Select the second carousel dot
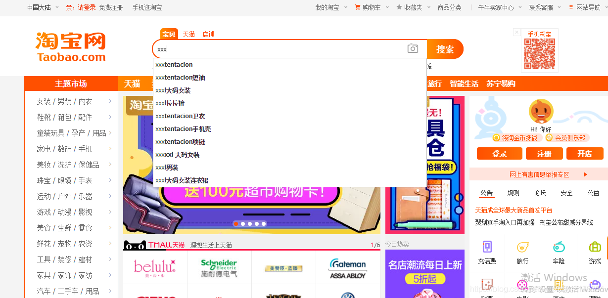 [x=243, y=224]
